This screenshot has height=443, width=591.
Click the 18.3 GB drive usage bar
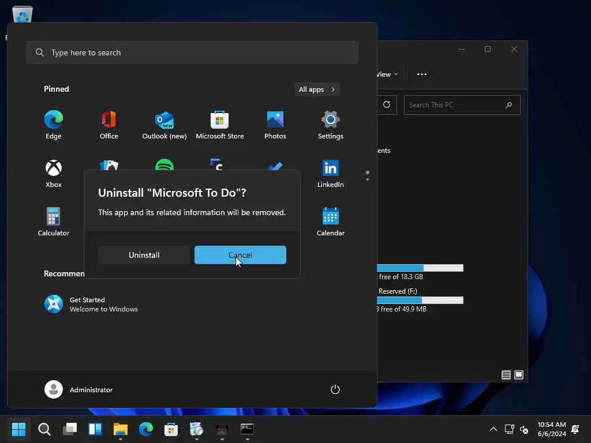[420, 268]
